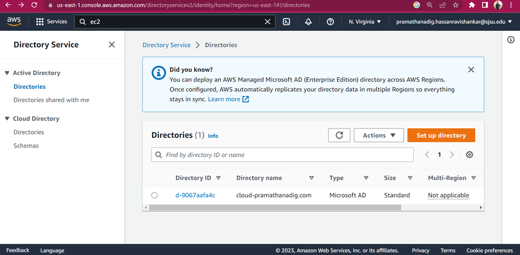
Task: Select the d-9067aafa4c directory radio button
Action: point(155,195)
